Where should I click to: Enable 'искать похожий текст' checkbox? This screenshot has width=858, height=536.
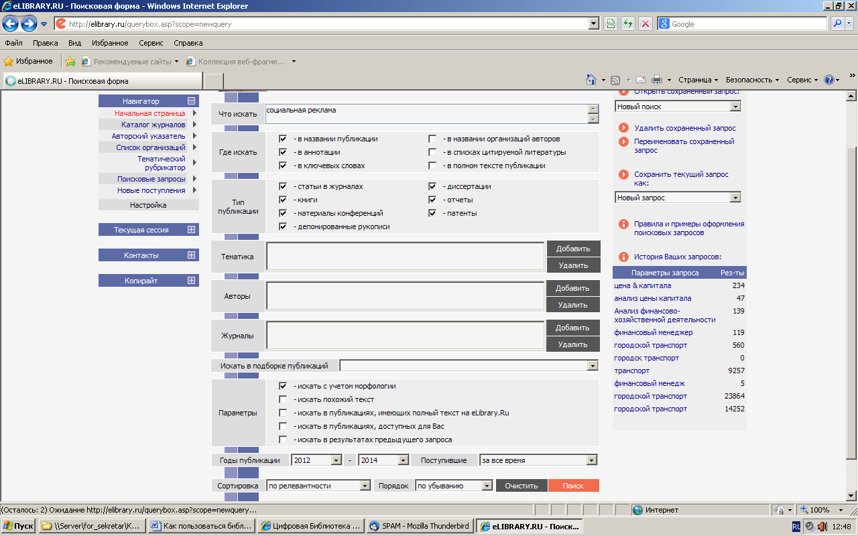point(283,399)
